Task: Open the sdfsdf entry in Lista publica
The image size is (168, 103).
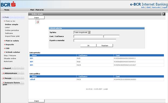Action: pyautogui.click(x=33, y=79)
